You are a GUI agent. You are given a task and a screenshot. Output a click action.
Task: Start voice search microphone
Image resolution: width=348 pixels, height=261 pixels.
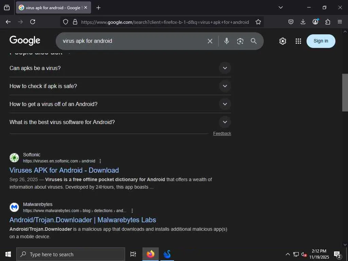(x=227, y=41)
